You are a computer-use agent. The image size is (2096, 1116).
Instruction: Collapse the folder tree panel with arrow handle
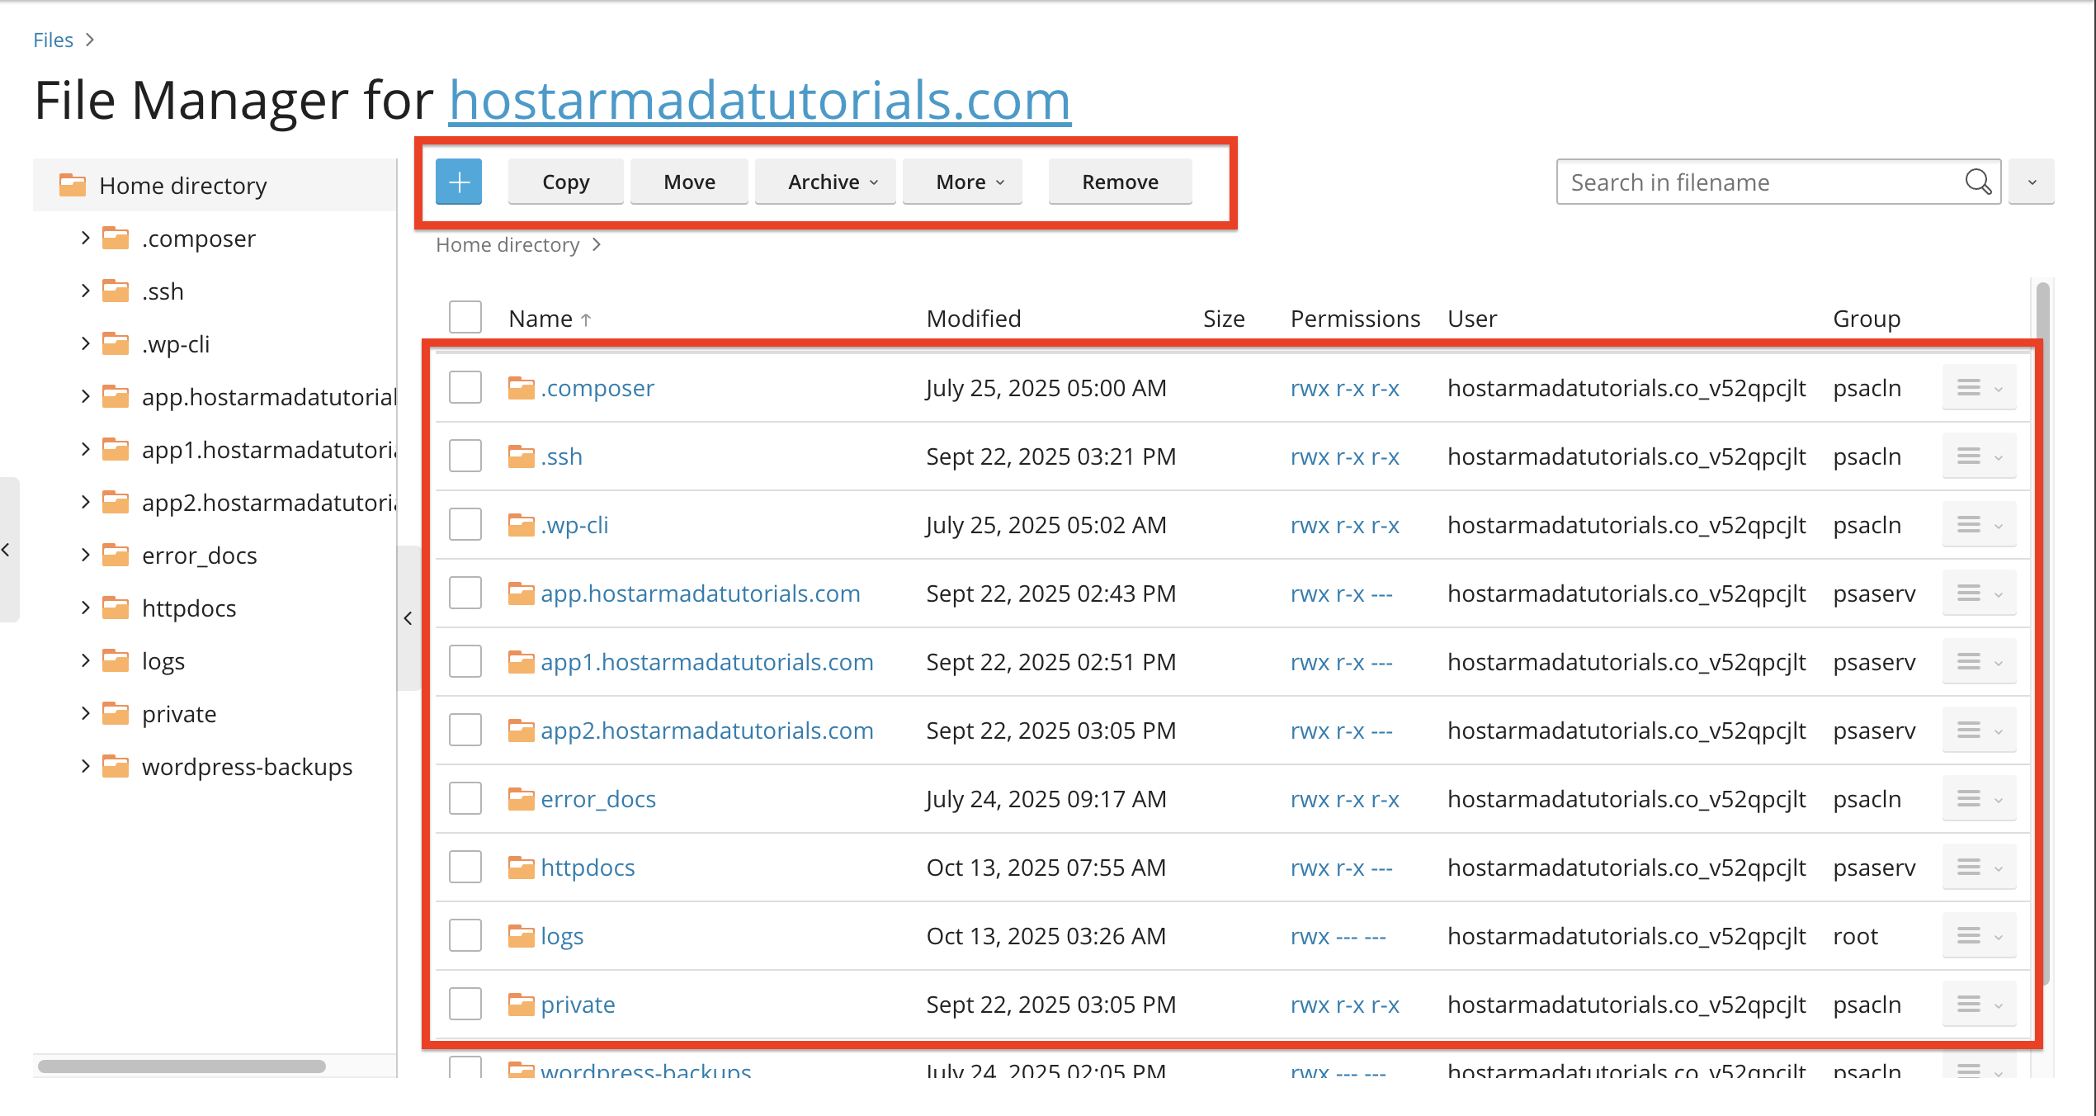tap(408, 618)
